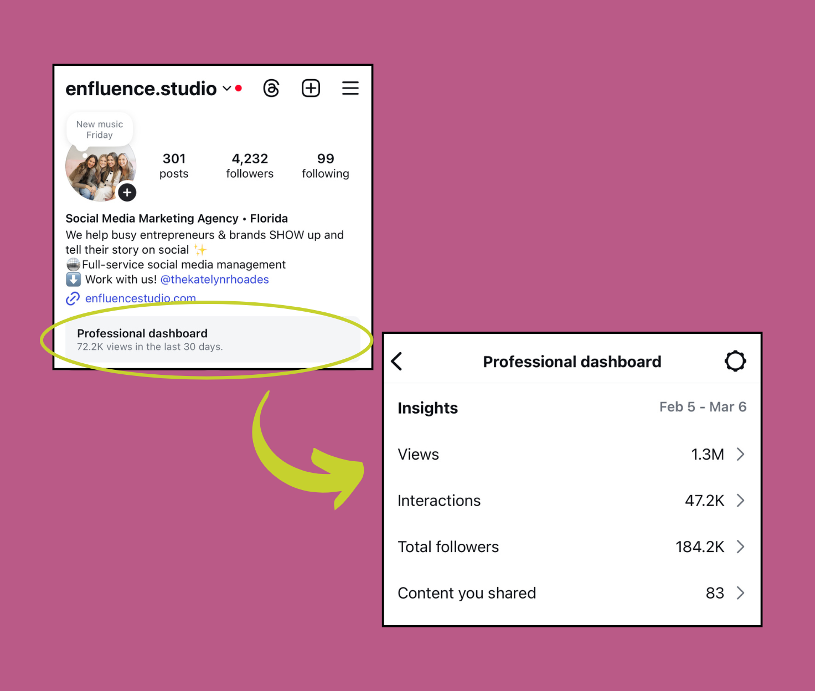The image size is (815, 691).
Task: Tap the red notification dot by username
Action: tap(239, 88)
